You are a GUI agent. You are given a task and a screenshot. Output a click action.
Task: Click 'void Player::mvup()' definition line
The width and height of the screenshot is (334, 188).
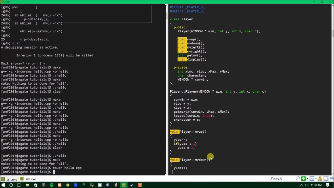click(188, 132)
